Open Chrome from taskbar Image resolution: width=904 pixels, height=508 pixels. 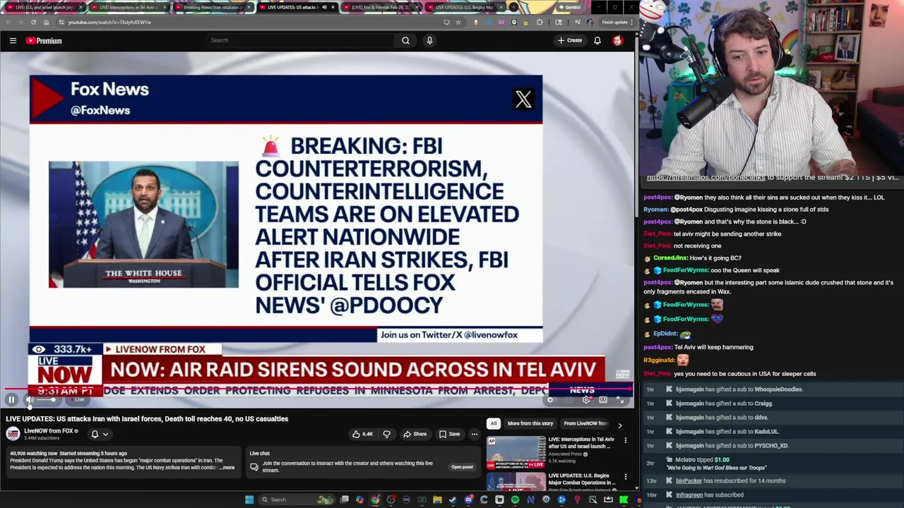[x=375, y=500]
